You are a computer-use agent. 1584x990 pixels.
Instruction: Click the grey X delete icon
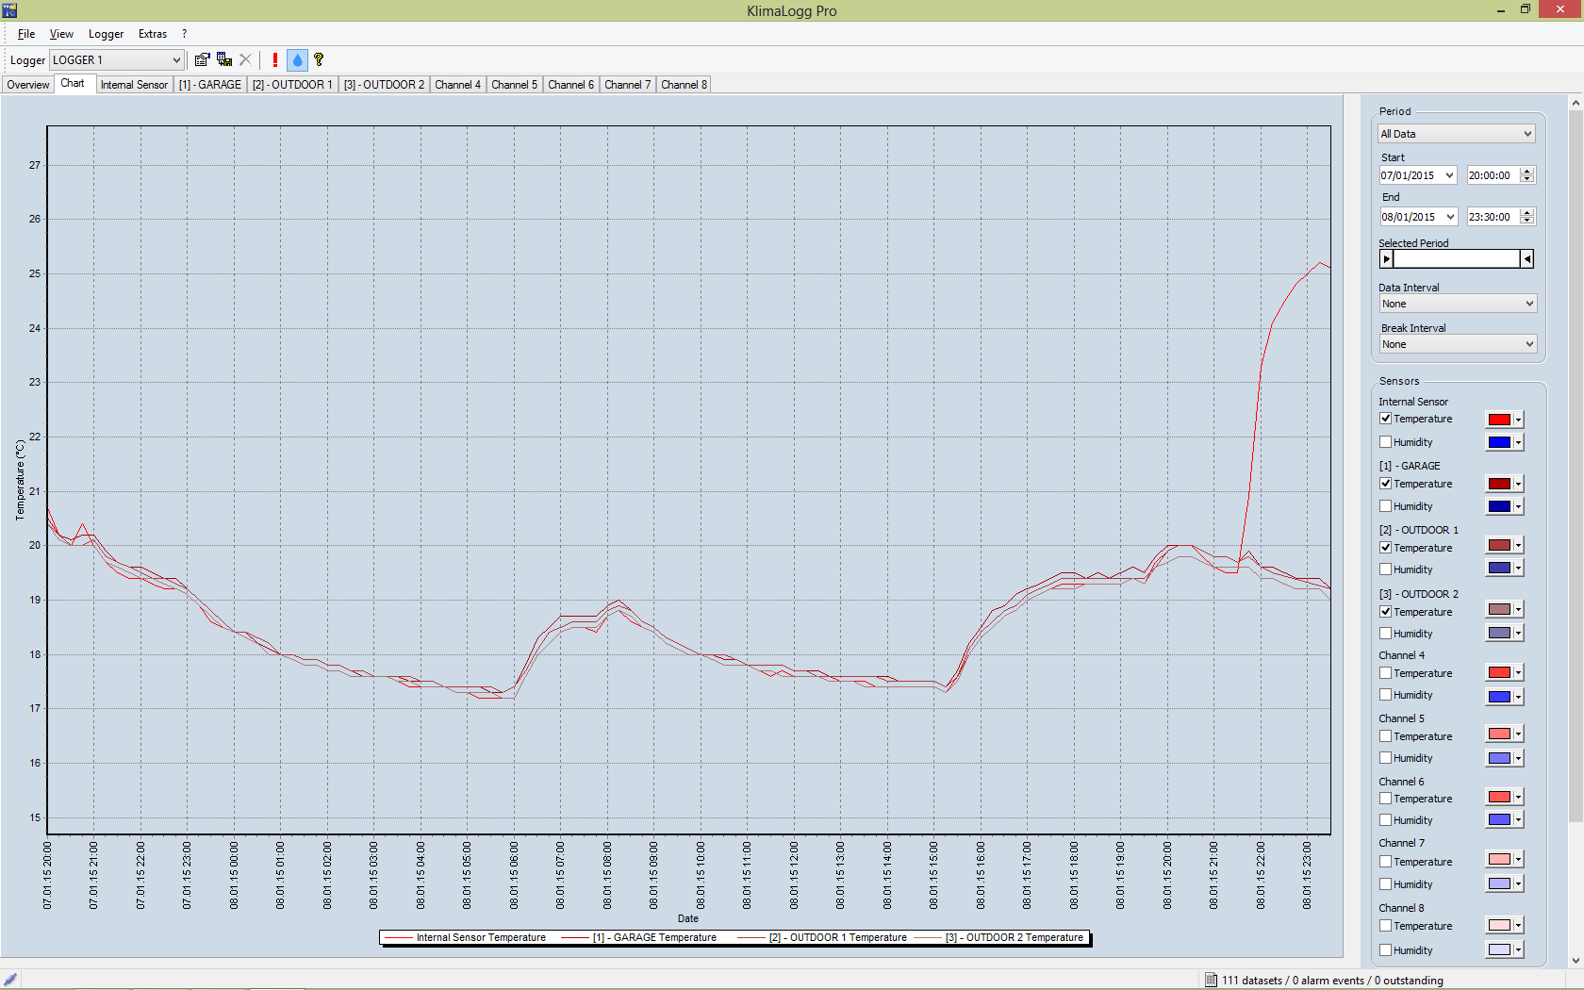coord(246,59)
